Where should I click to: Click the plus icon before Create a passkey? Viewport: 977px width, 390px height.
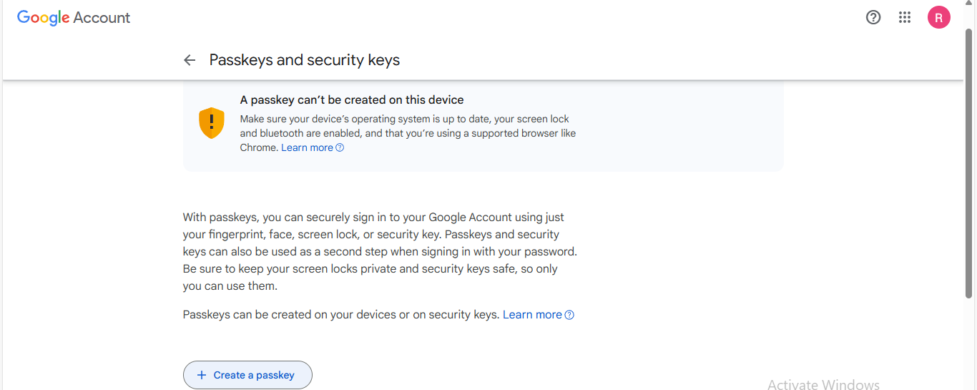(202, 375)
